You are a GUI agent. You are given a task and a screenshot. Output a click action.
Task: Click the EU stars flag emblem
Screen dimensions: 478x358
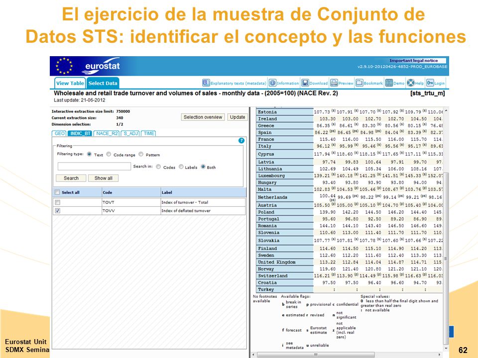click(64, 66)
